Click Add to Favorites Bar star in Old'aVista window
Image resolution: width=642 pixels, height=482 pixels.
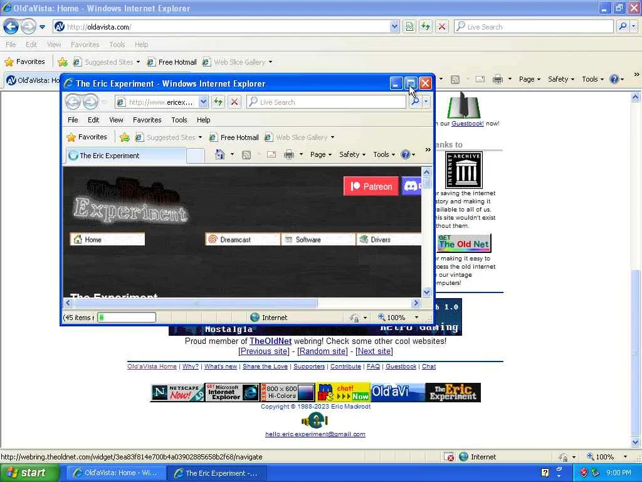(63, 62)
